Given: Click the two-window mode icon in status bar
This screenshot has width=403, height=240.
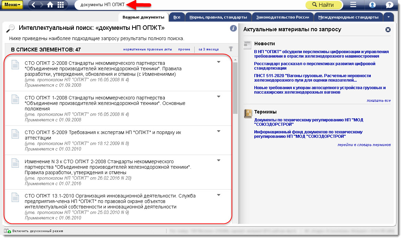Looking at the screenshot, I should (7, 231).
